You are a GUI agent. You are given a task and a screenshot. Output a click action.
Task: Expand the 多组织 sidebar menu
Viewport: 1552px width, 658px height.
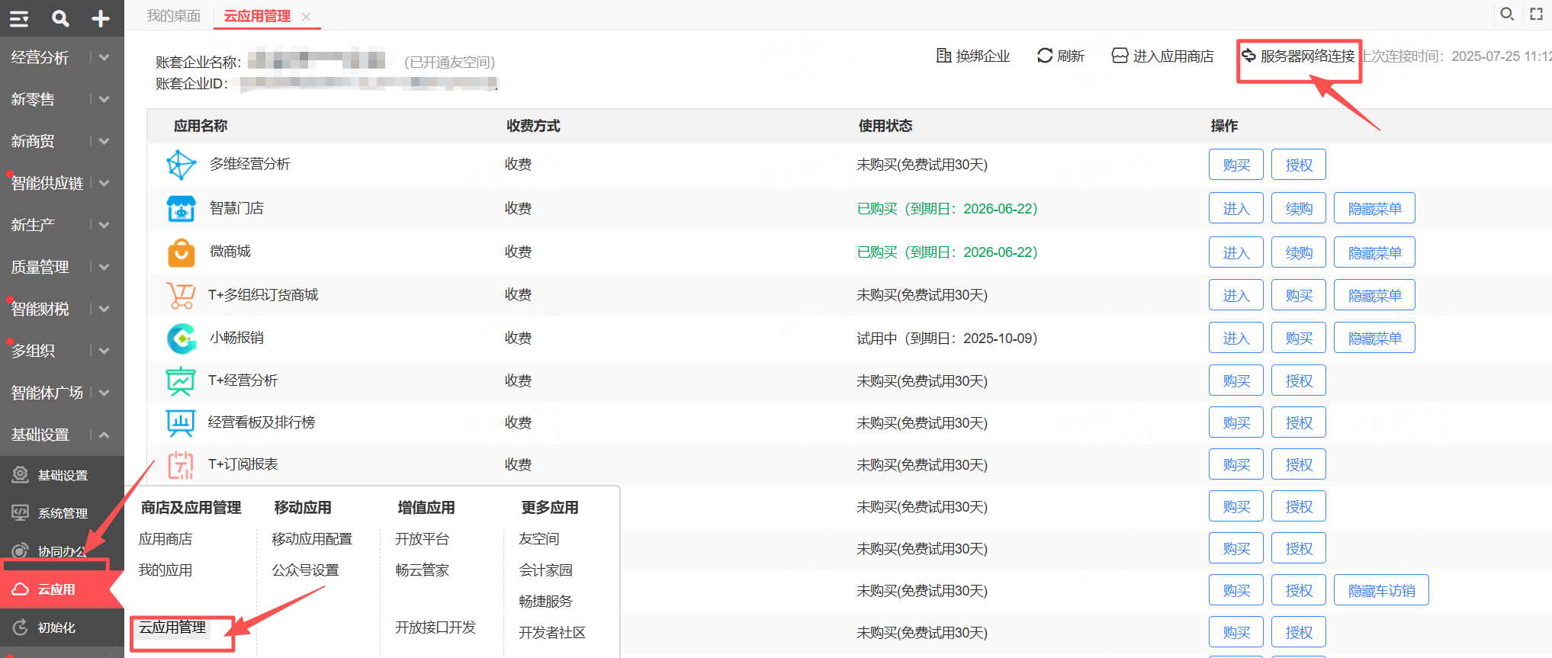(104, 351)
